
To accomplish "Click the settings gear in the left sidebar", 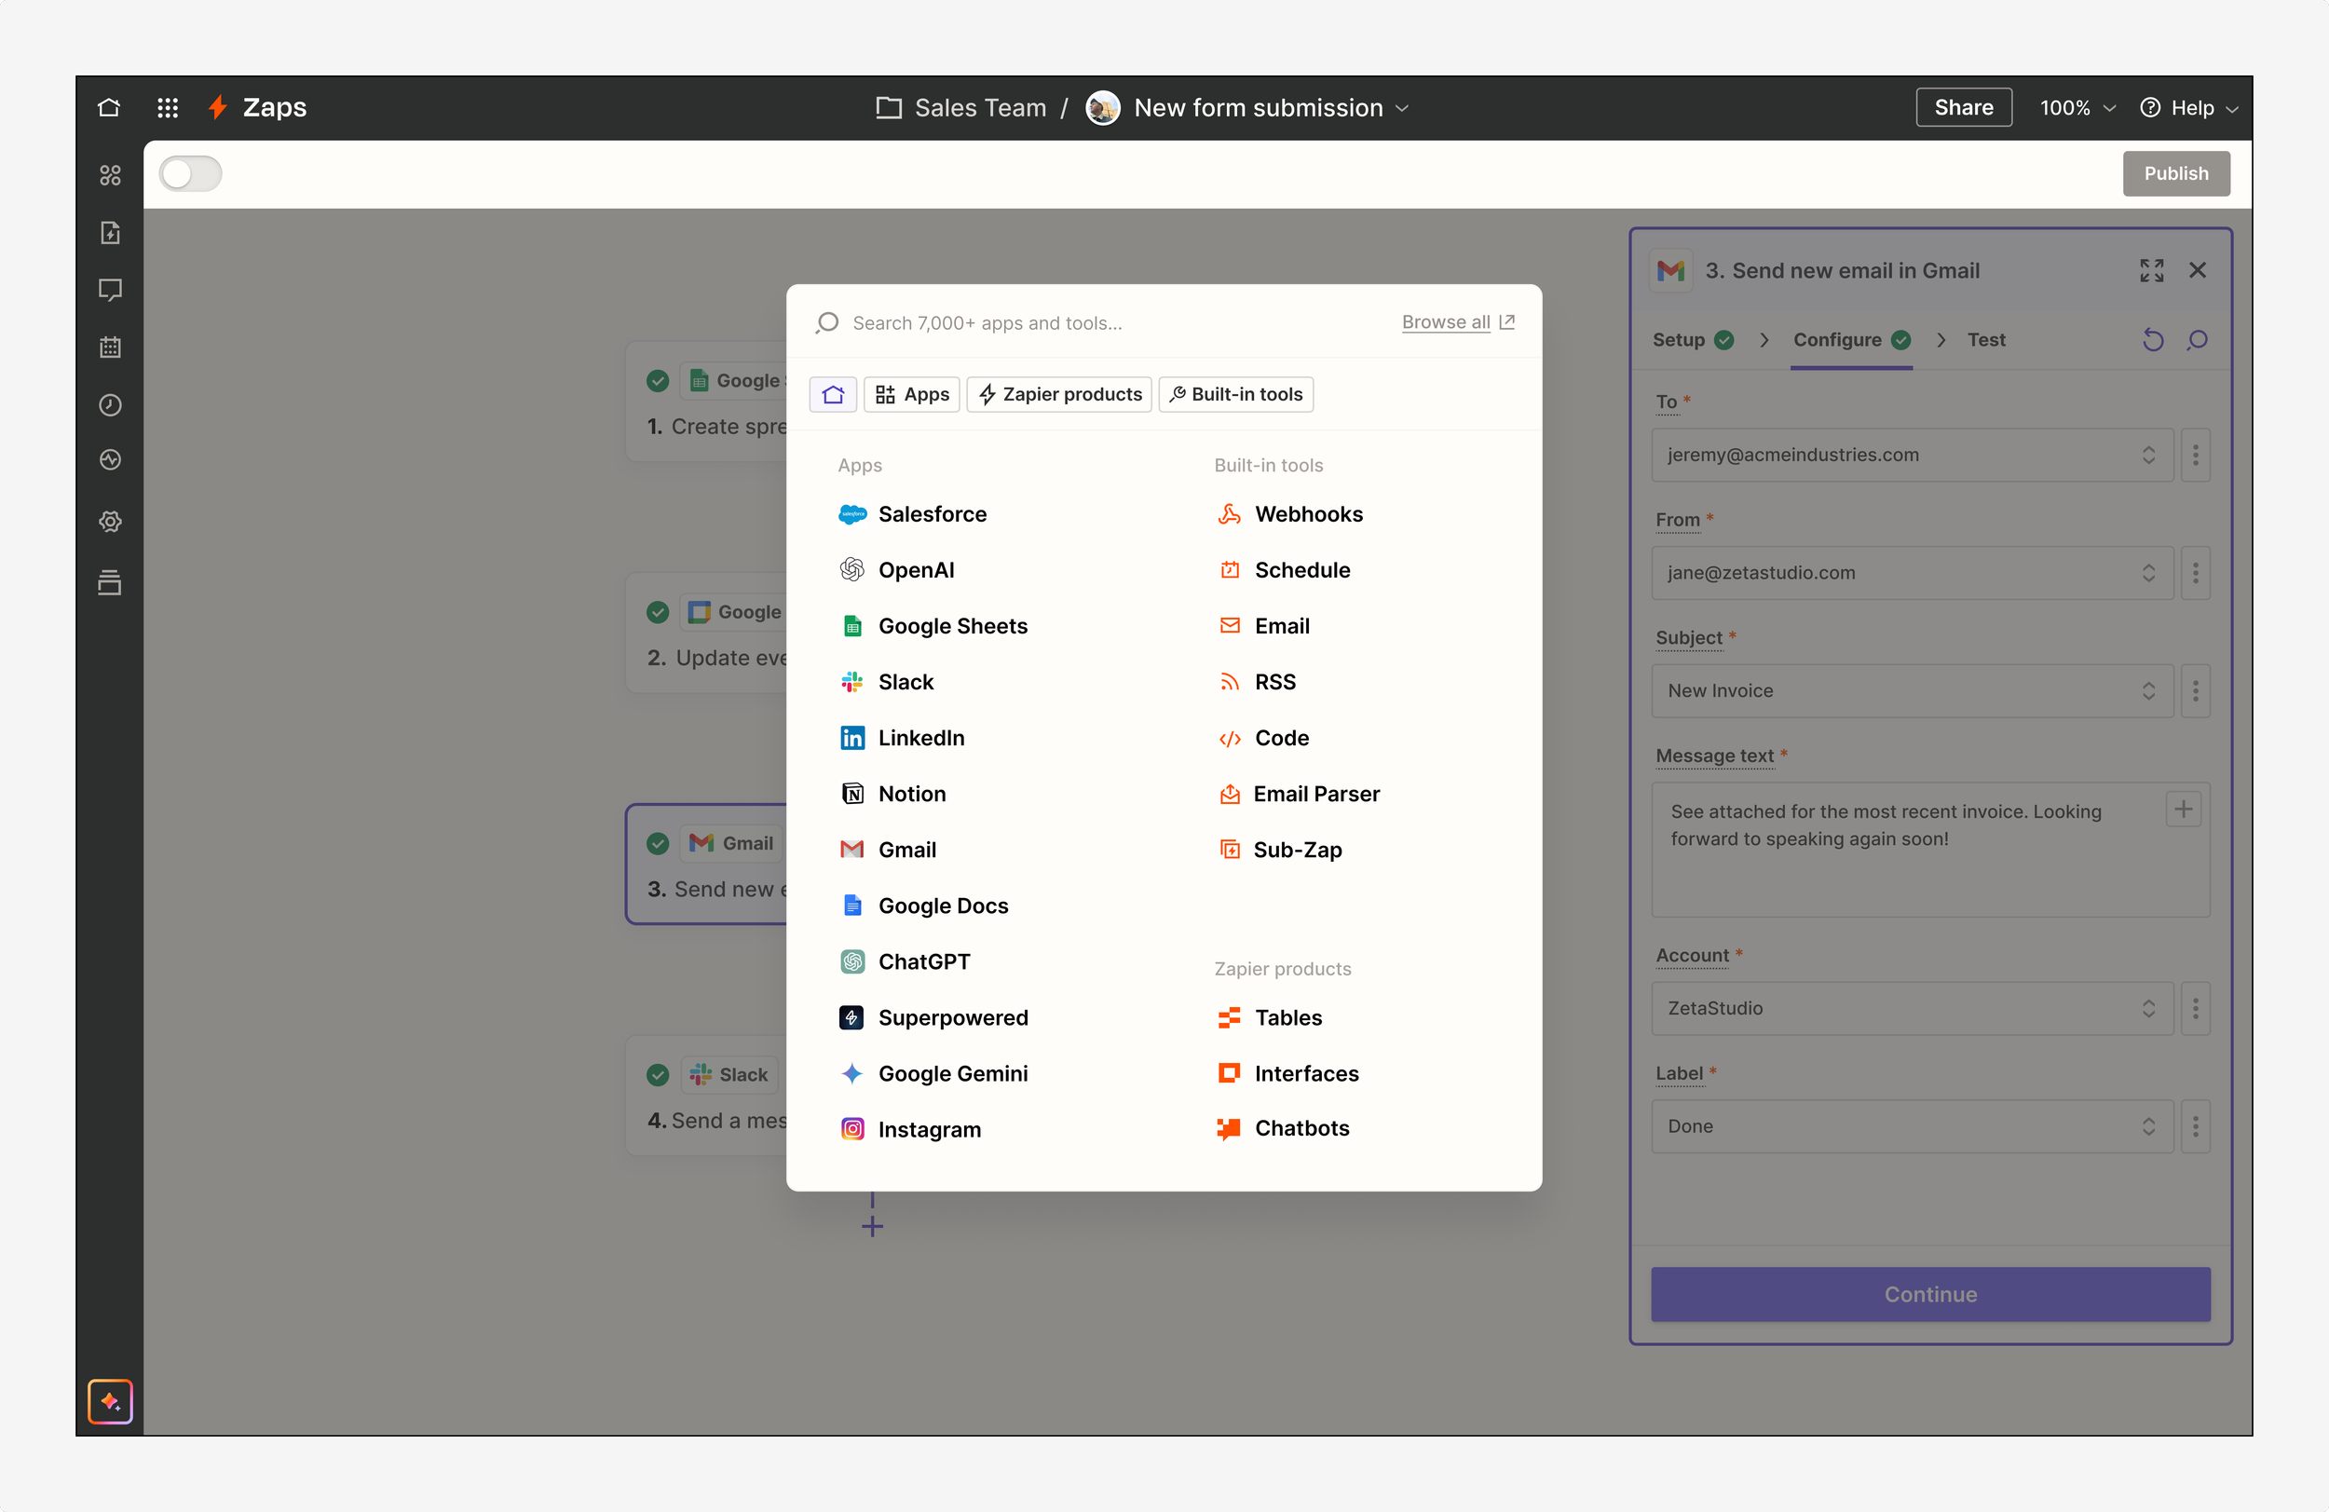I will pos(110,521).
